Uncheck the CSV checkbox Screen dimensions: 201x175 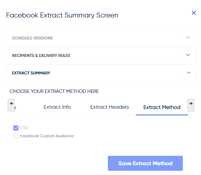click(x=16, y=128)
